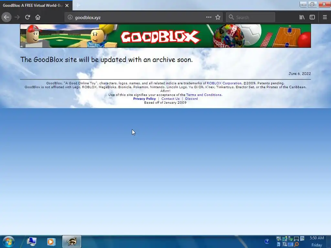Bookmark this page with the star icon
Viewport: 331px width, 248px height.
(x=218, y=17)
